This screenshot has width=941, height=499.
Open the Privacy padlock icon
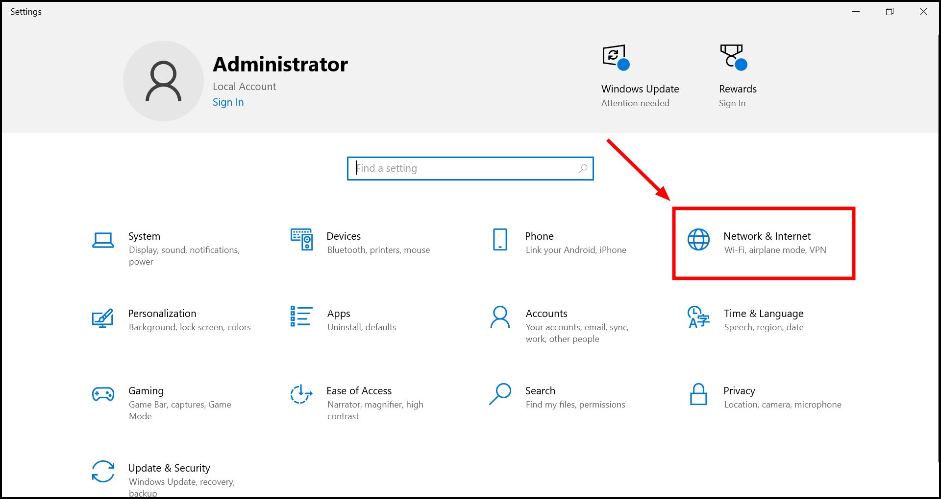698,394
